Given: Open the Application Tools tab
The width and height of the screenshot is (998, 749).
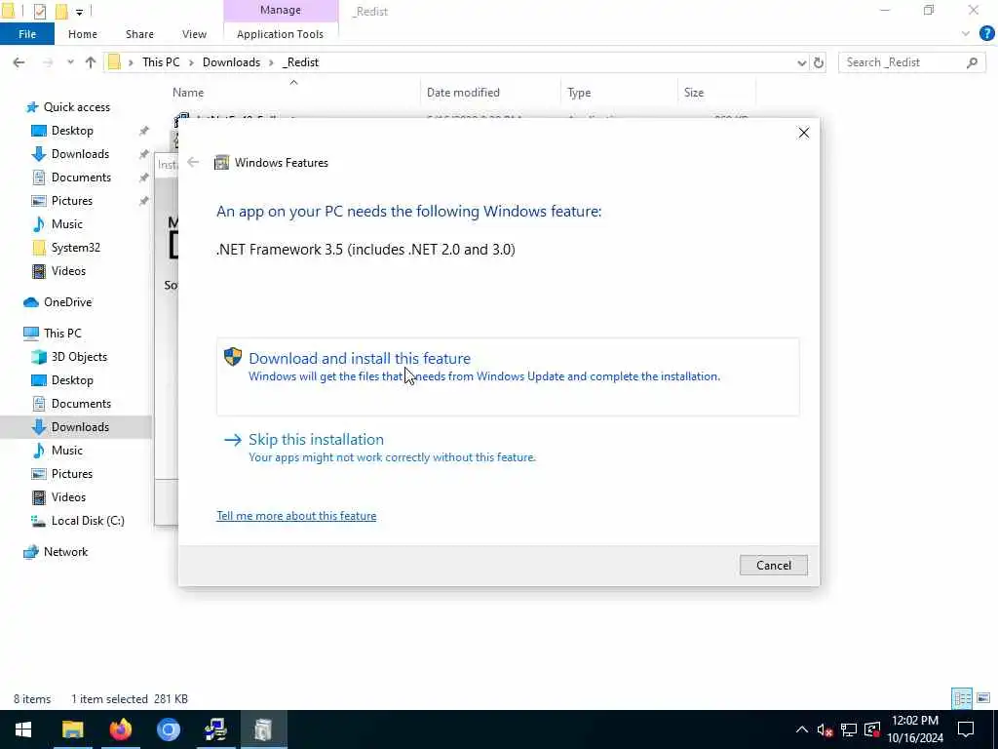Looking at the screenshot, I should click(x=280, y=34).
